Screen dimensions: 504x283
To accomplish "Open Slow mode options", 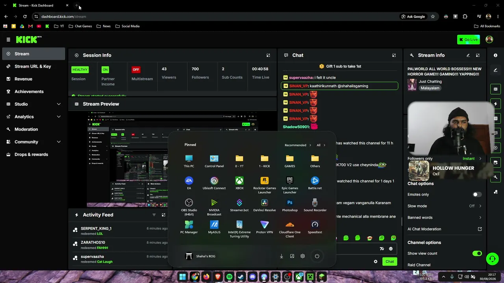I will pyautogui.click(x=445, y=206).
